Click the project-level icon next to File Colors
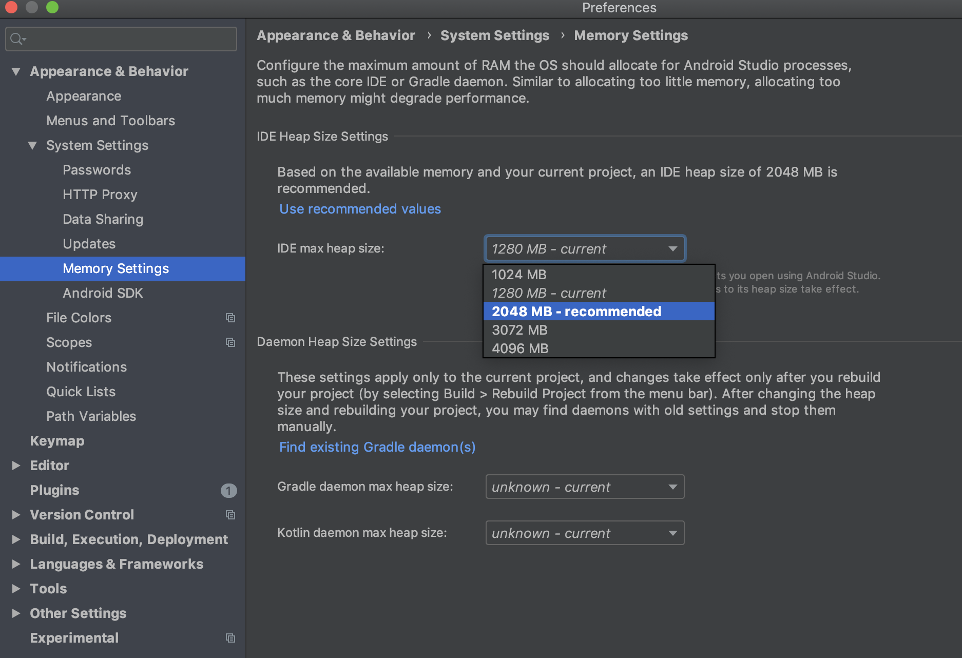Viewport: 962px width, 658px height. [230, 318]
